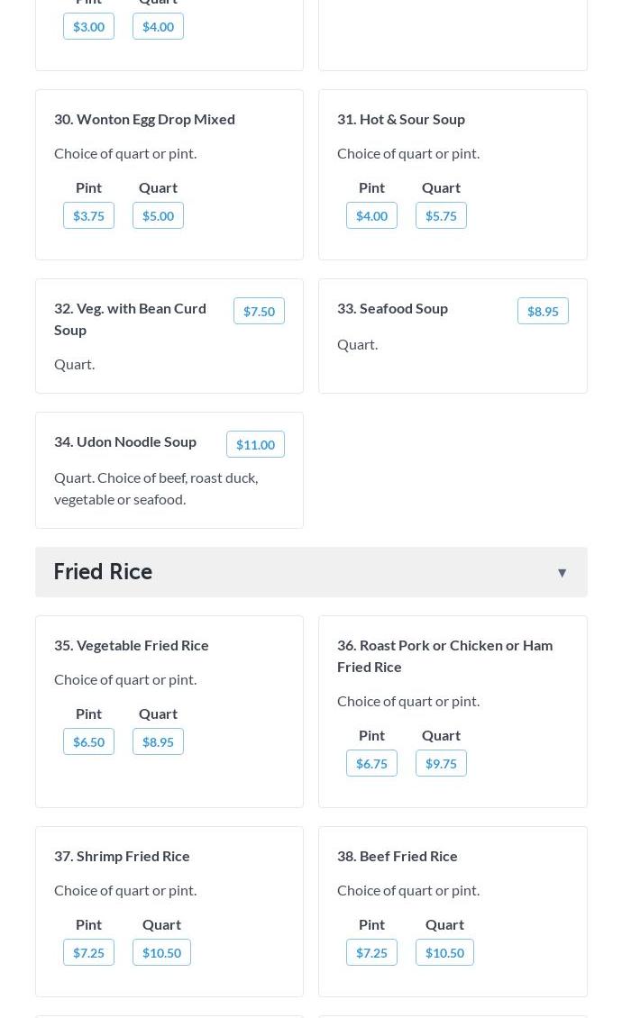Select Roast Pork Fried Rice pint $6.75
The height and width of the screenshot is (1018, 622).
coord(371,763)
